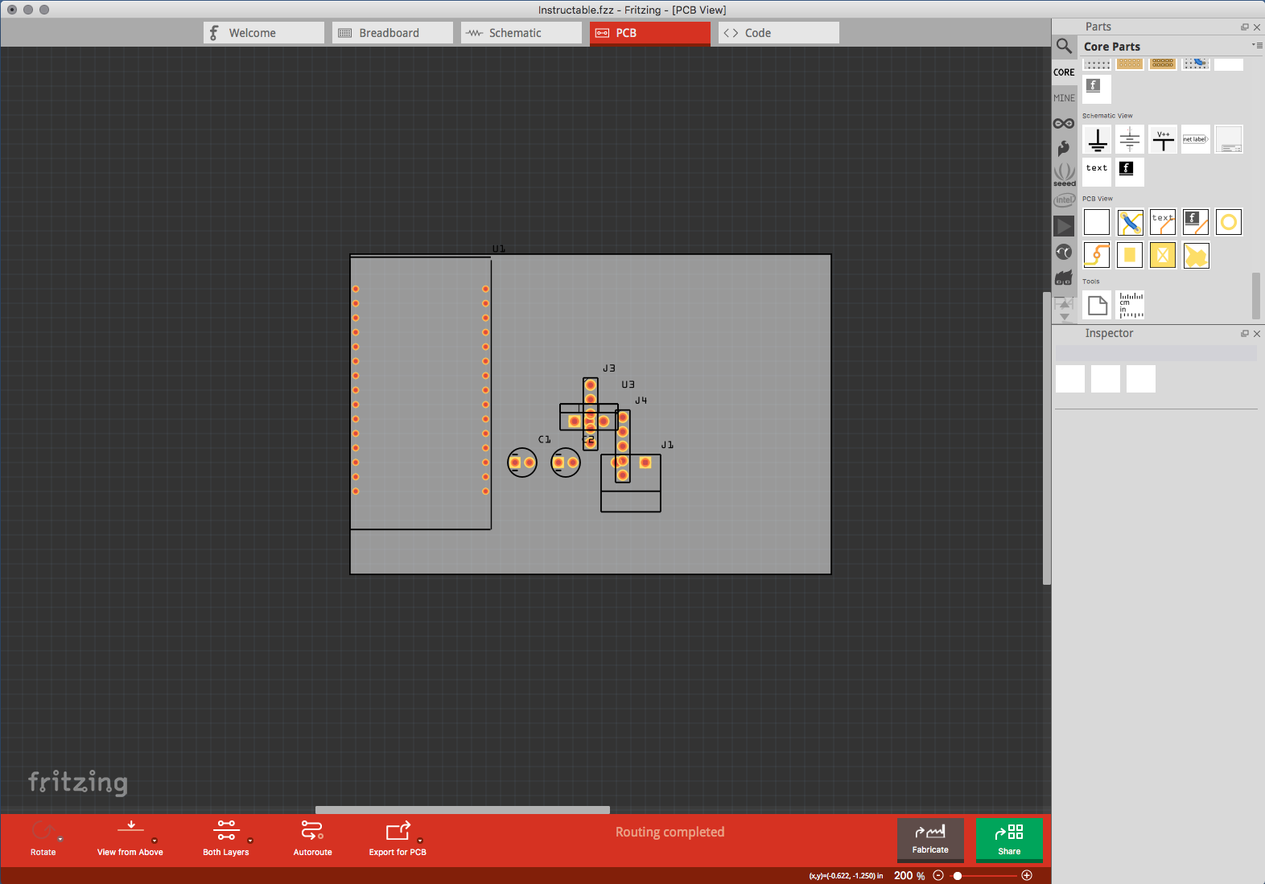
Task: Click the parts bin vertical scrollbar
Action: click(1256, 296)
